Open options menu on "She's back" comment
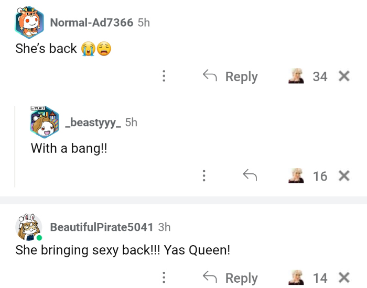Image resolution: width=367 pixels, height=288 pixels. [x=164, y=76]
